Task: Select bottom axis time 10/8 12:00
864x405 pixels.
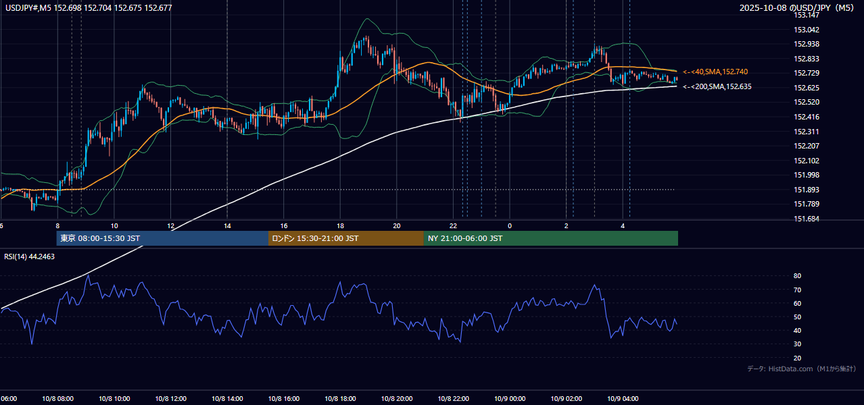Action: 171,399
